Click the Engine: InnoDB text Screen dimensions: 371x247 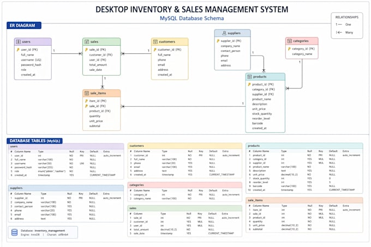30,234
